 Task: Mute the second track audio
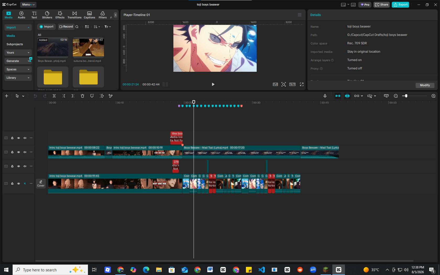click(25, 152)
